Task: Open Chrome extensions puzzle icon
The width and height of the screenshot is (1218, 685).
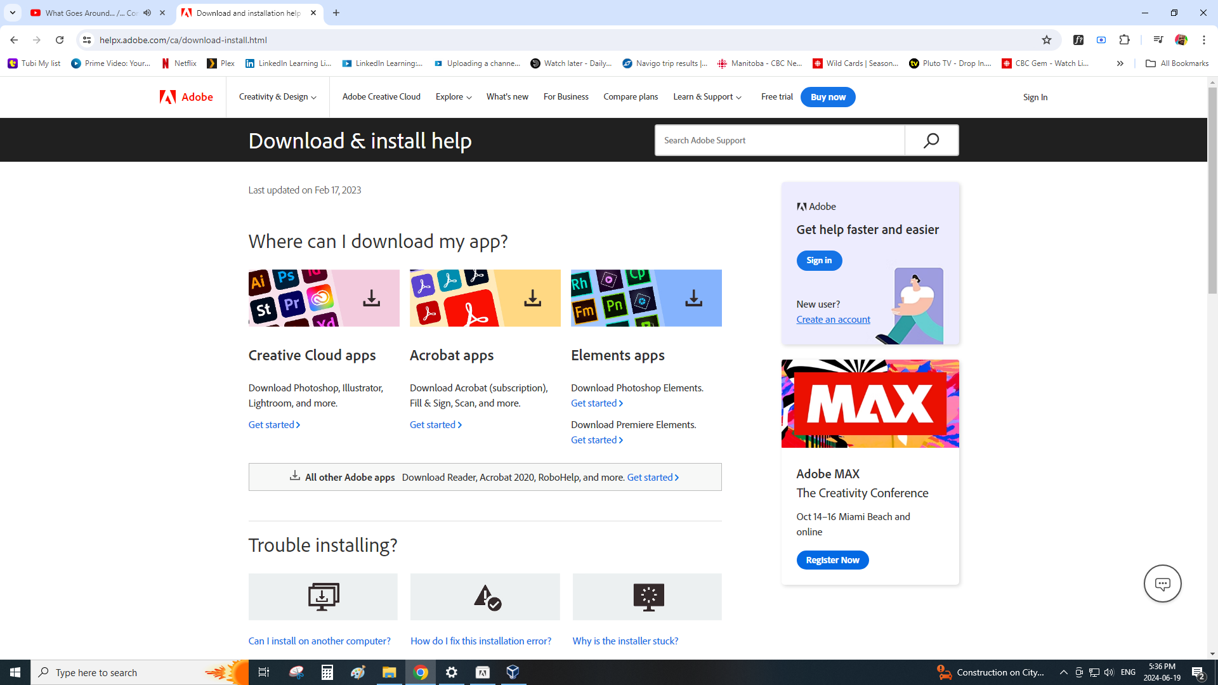Action: tap(1125, 40)
